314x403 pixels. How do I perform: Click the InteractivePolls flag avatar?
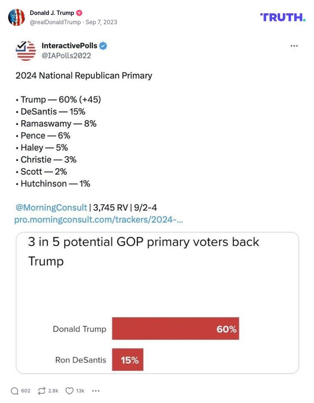25,50
